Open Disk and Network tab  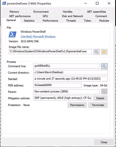point(72,16)
